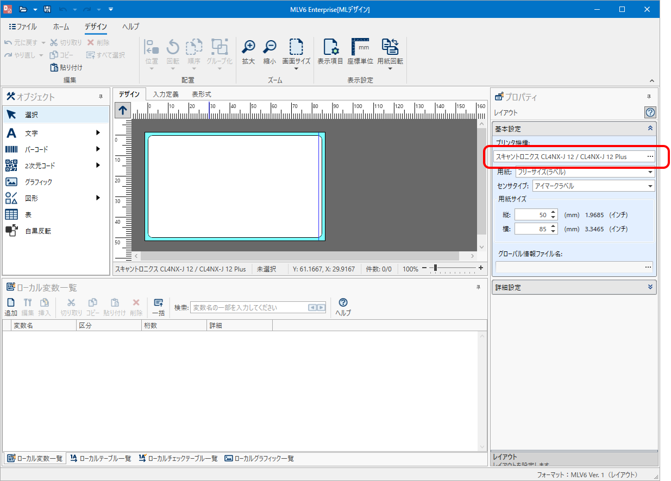
Task: Toggle pin on ローカル変数一覧 panel
Action: [479, 287]
